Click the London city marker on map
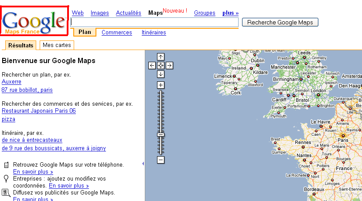 pyautogui.click(x=318, y=95)
